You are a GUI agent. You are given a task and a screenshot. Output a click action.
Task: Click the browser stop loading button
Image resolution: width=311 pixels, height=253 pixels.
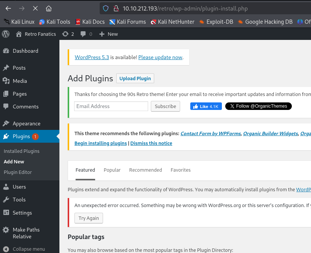35,8
